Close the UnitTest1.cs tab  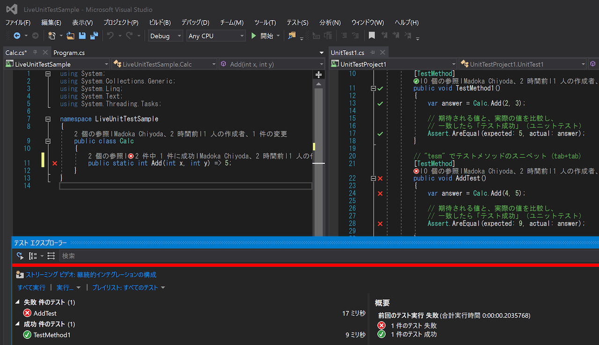[383, 53]
